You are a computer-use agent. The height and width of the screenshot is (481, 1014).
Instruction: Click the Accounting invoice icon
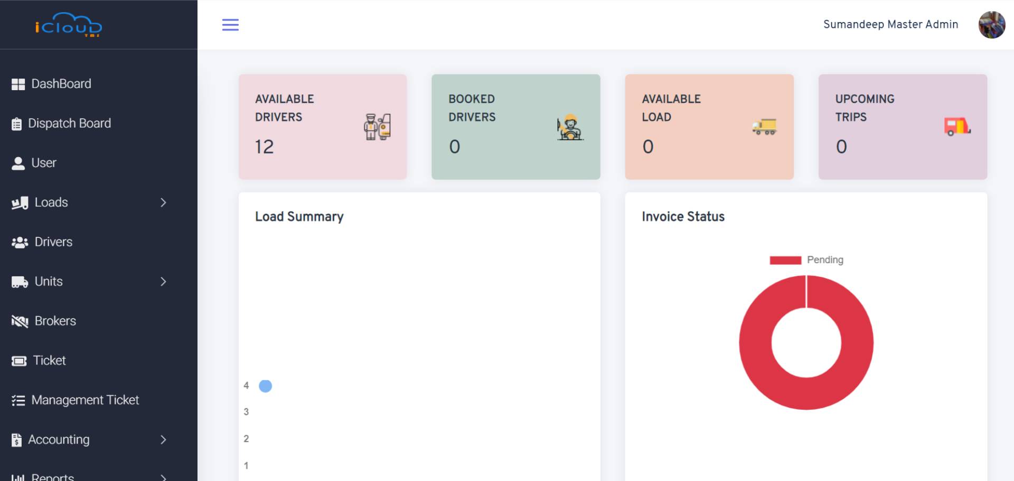17,440
